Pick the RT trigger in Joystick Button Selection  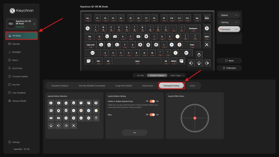pyautogui.click(x=89, y=103)
